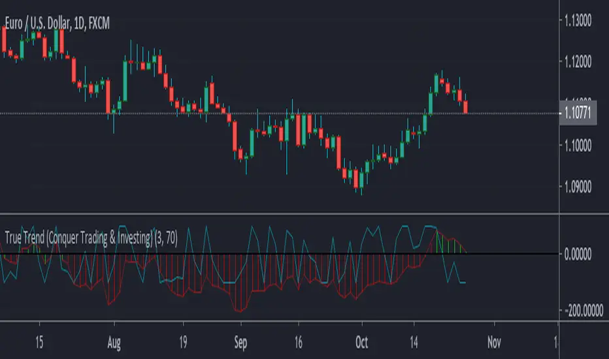The width and height of the screenshot is (609, 359).
Task: Click the 14 date label on time axis
Action: tap(414, 342)
